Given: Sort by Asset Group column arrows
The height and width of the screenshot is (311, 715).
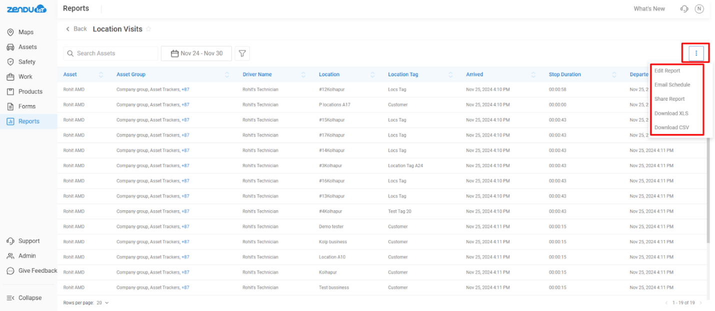Looking at the screenshot, I should point(227,75).
